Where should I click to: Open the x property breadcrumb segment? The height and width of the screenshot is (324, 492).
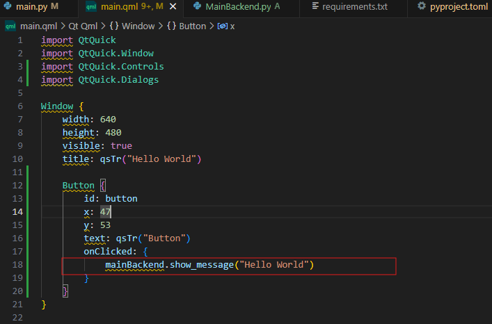coord(226,26)
